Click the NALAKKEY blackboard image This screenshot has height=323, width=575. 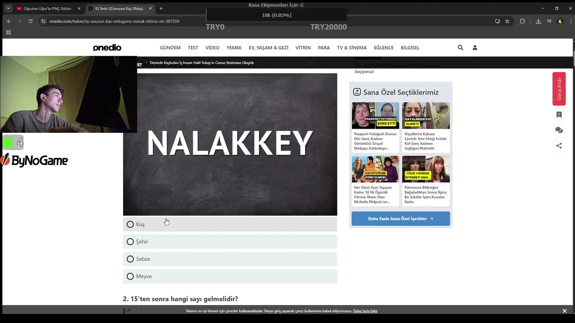230,144
